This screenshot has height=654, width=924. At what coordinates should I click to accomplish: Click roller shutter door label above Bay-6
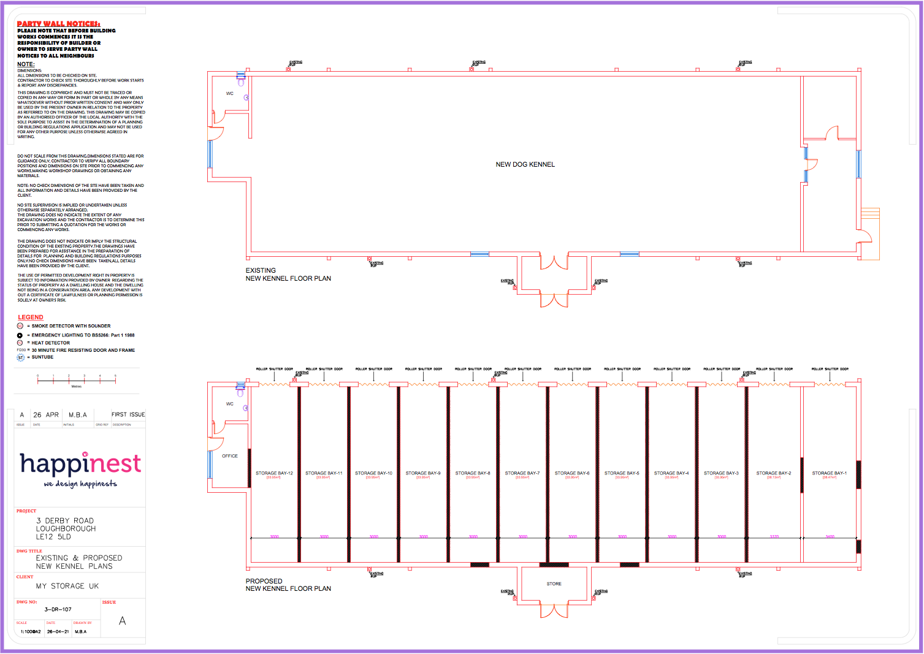click(573, 369)
